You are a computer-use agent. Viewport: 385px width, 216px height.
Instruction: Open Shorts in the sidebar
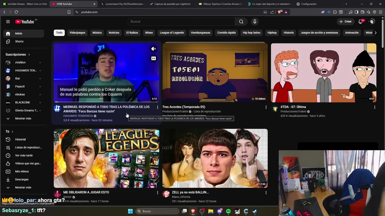[x=23, y=41]
